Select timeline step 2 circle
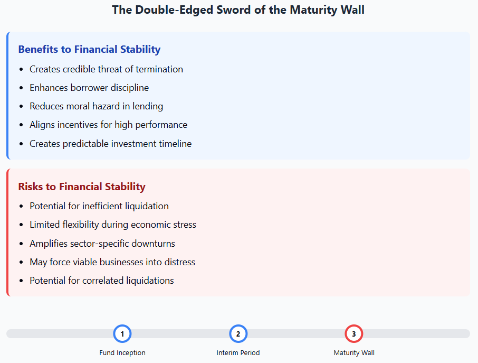The height and width of the screenshot is (363, 478). point(238,334)
